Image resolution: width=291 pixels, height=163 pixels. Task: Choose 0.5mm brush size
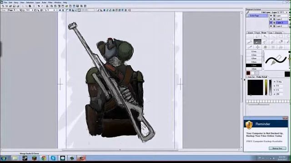coord(254,58)
